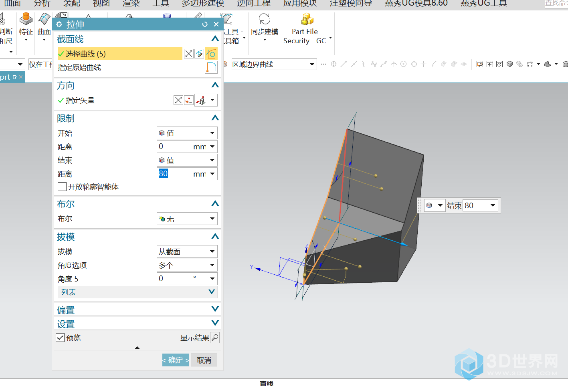The image size is (568, 386).
Task: Uncheck the 预览 checkbox
Action: [x=60, y=338]
